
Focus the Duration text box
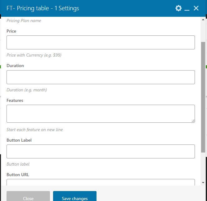101,77
